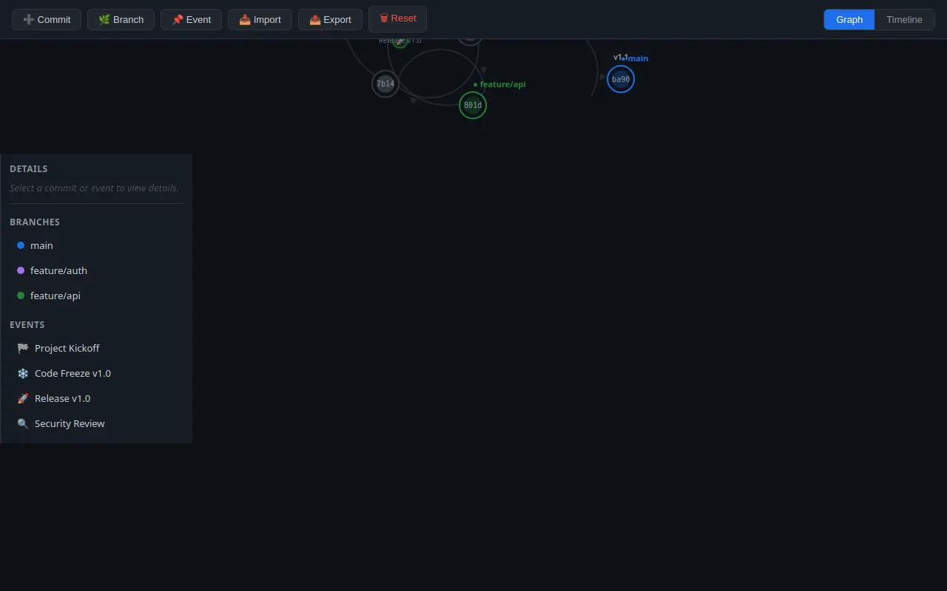Select feature/api in the Branches list
The image size is (947, 591).
click(96, 295)
